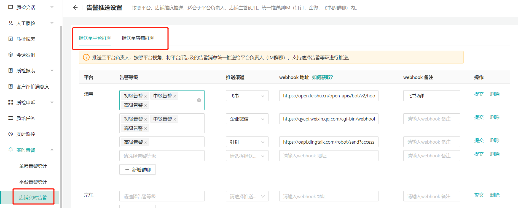This screenshot has height=208, width=518.
Task: Open 店铺实时告警 submenu item
Action: 33,198
